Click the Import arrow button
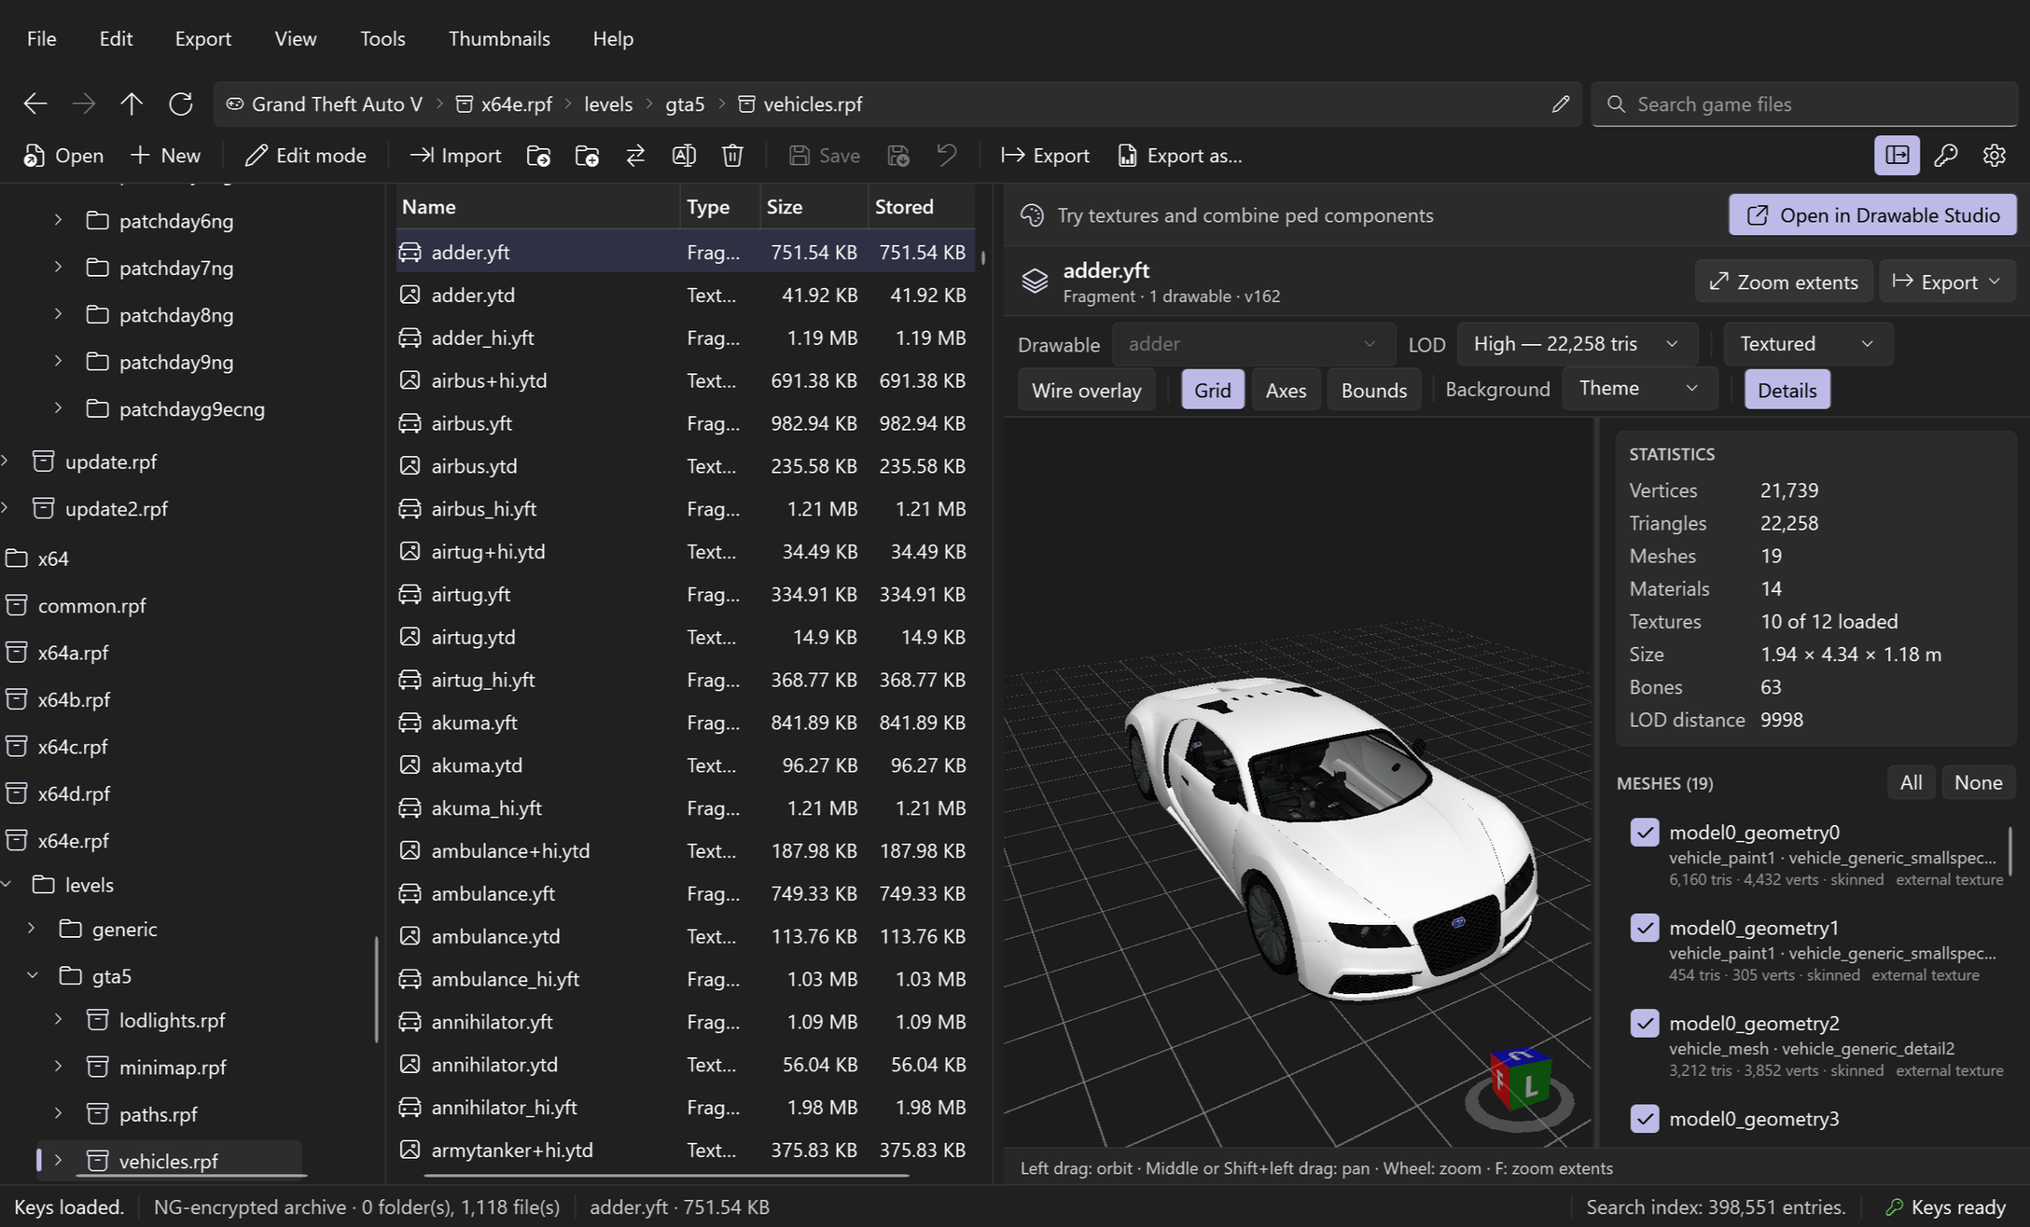This screenshot has height=1227, width=2030. [455, 156]
